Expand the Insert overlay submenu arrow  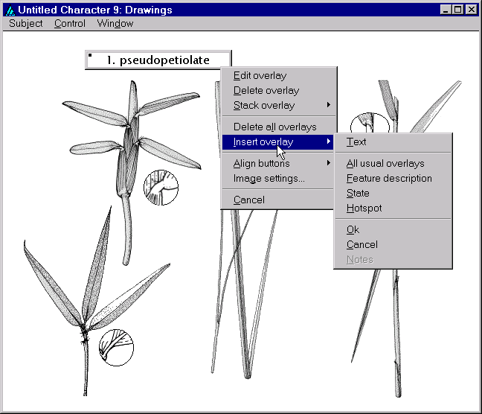pos(328,141)
